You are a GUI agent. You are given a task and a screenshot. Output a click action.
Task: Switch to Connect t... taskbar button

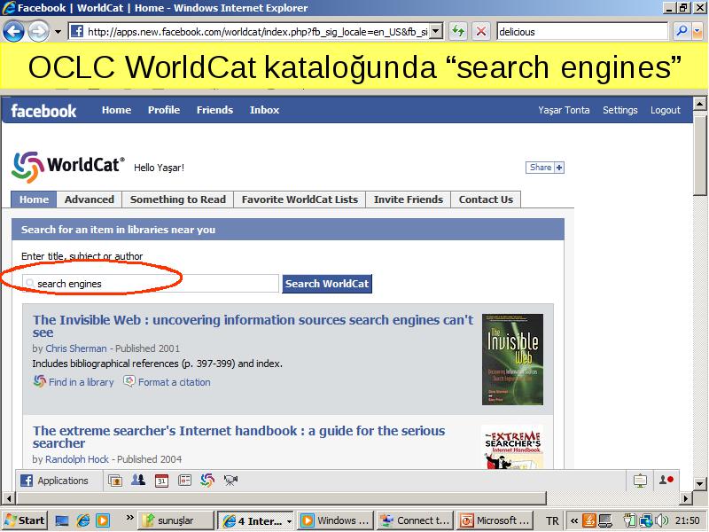point(415,520)
